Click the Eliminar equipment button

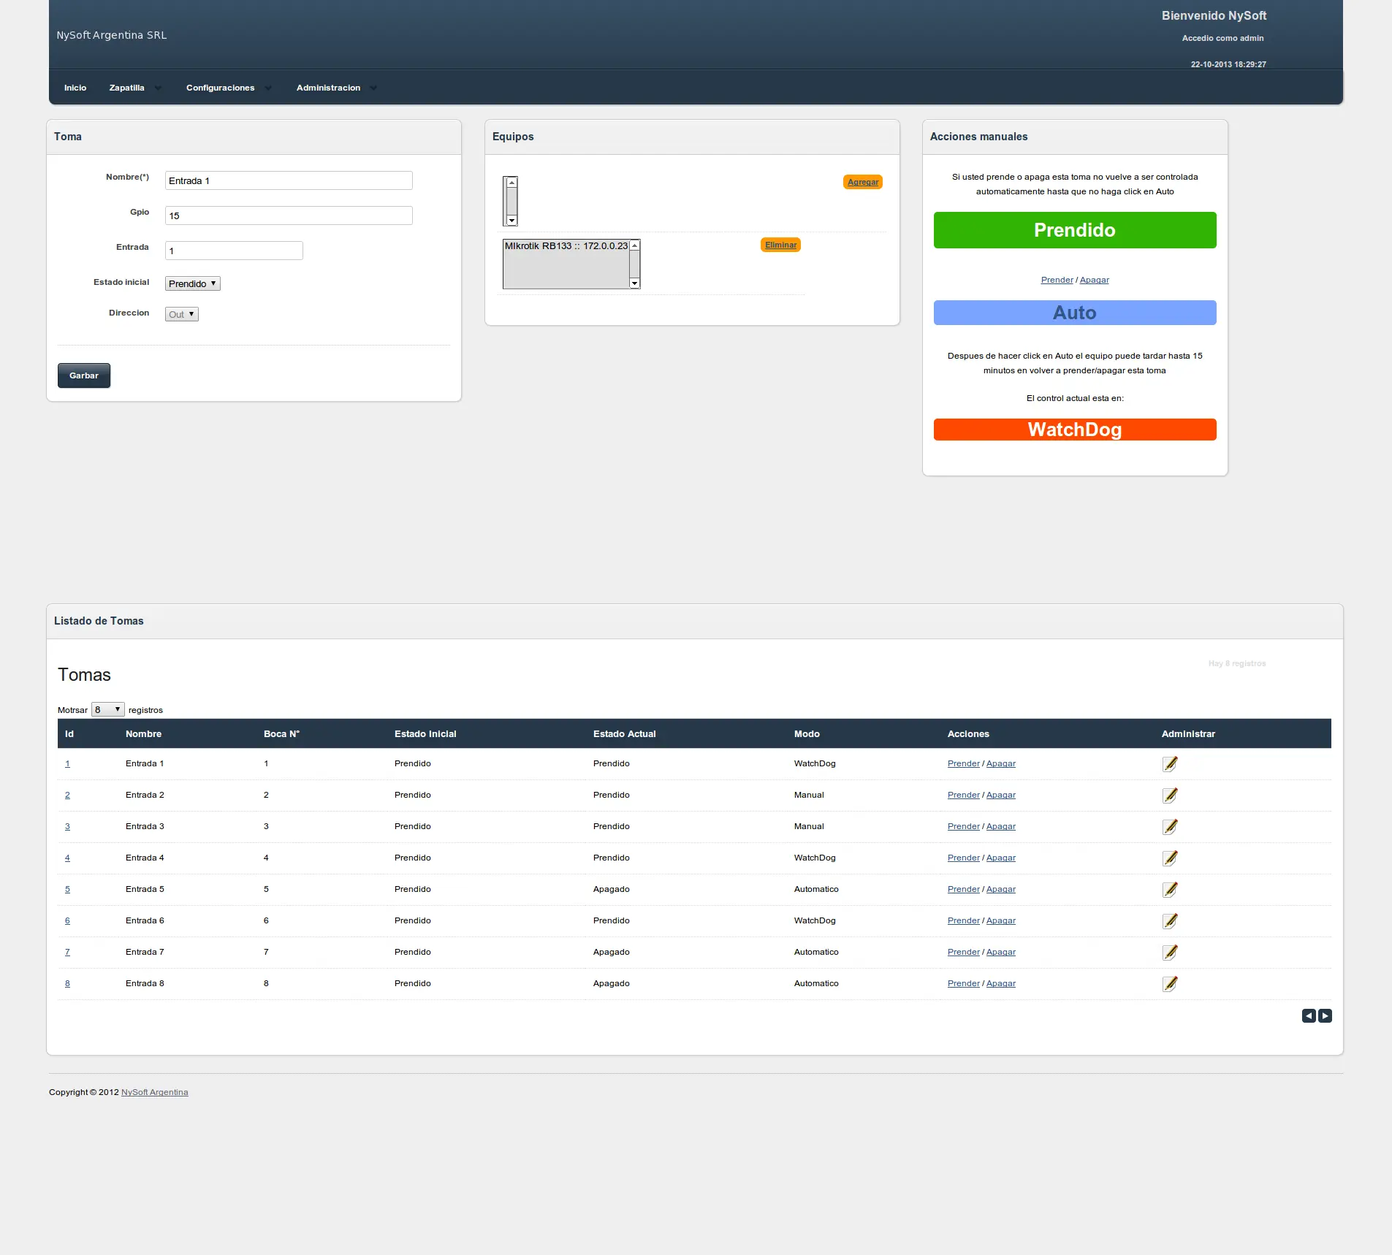[780, 245]
